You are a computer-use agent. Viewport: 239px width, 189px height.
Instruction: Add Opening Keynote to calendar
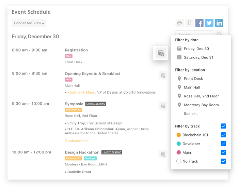163,76
